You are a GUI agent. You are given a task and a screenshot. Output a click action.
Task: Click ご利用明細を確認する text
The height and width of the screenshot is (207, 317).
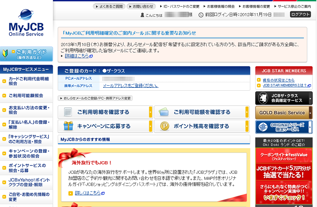point(103,112)
